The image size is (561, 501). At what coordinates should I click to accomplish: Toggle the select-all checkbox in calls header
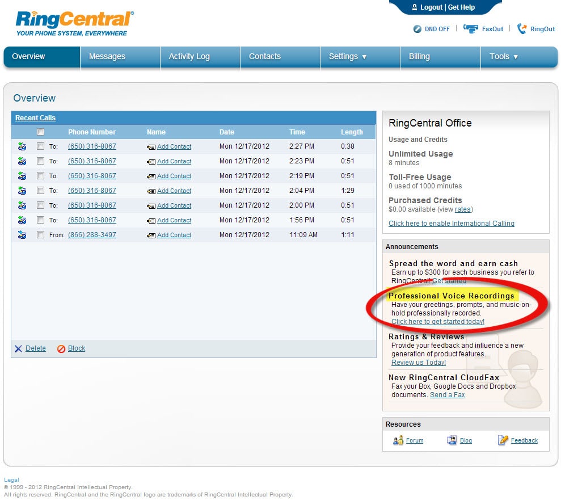pyautogui.click(x=40, y=132)
